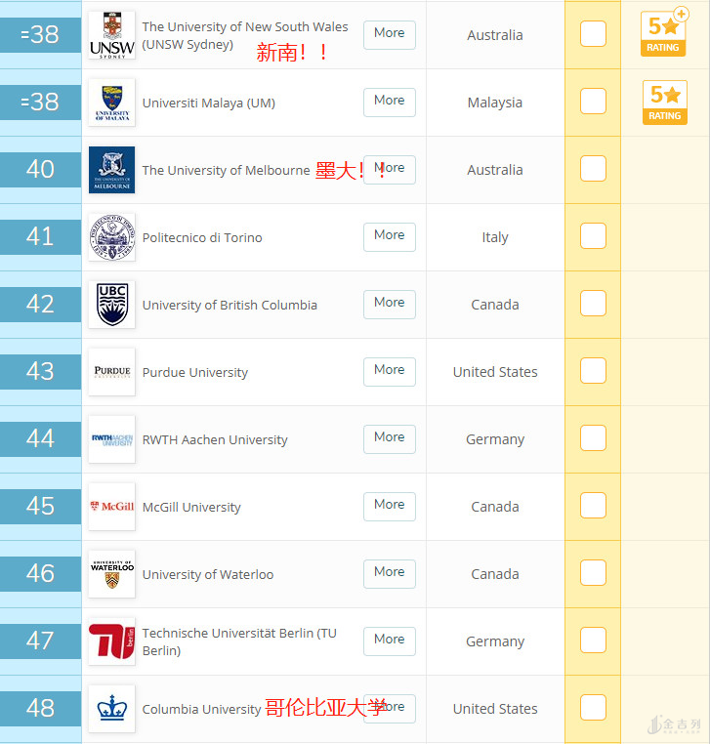Expand More for University of Melbourne
710x744 pixels.
pyautogui.click(x=390, y=170)
